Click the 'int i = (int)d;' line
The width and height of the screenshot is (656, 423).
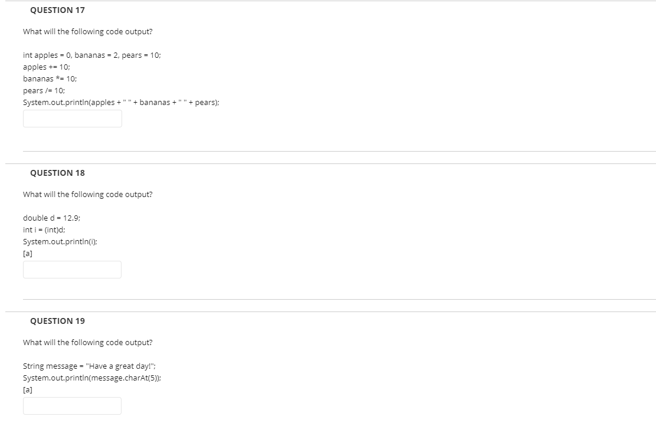click(44, 229)
